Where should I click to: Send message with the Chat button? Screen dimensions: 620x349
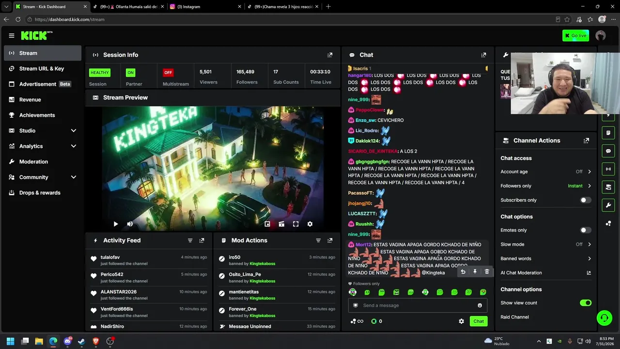coord(479,321)
